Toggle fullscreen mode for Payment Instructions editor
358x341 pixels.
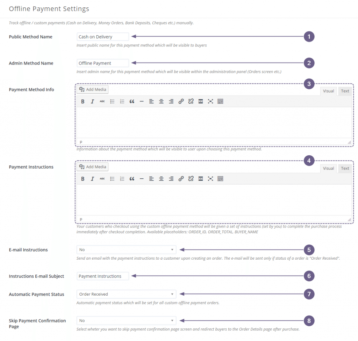210,178
